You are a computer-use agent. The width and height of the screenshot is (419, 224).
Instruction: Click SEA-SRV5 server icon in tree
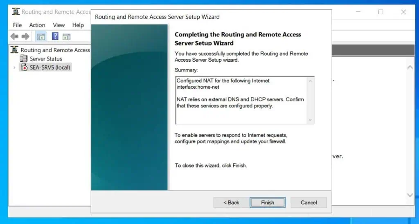pyautogui.click(x=24, y=67)
